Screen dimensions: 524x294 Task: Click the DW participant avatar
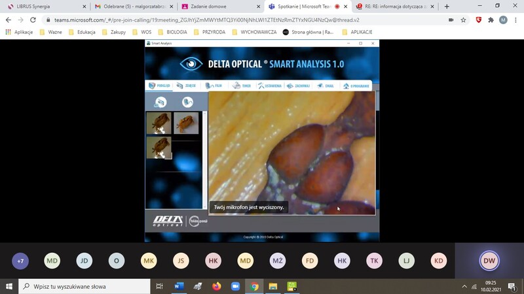489,261
